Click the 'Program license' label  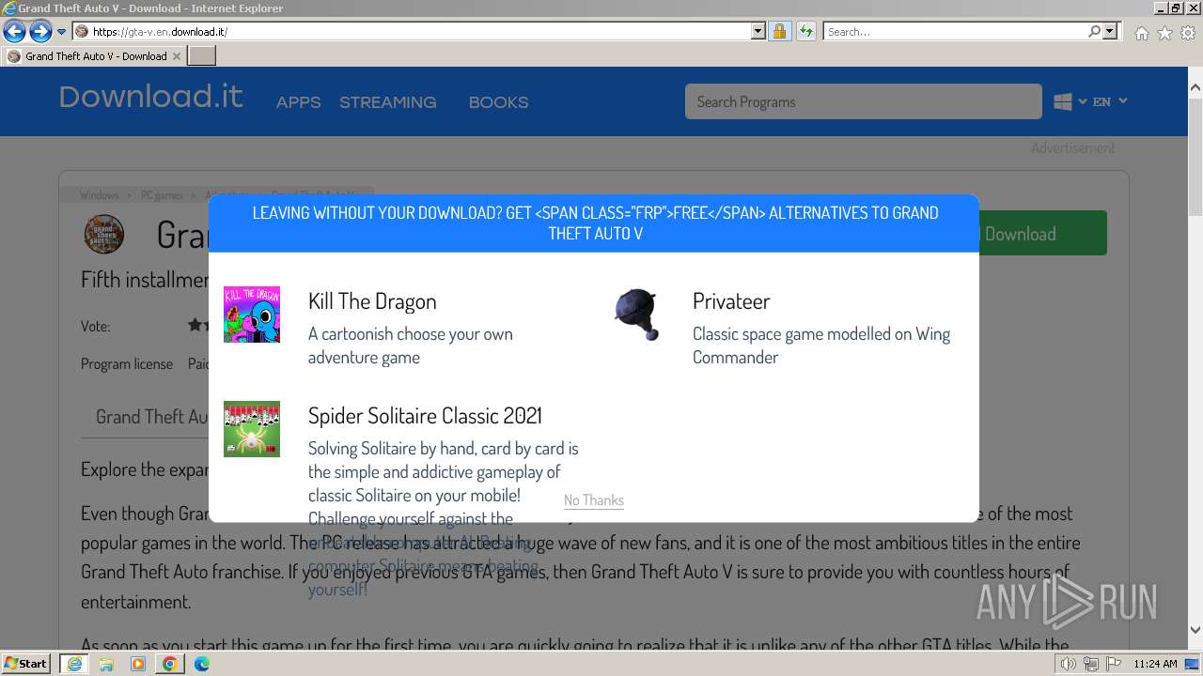coord(127,363)
